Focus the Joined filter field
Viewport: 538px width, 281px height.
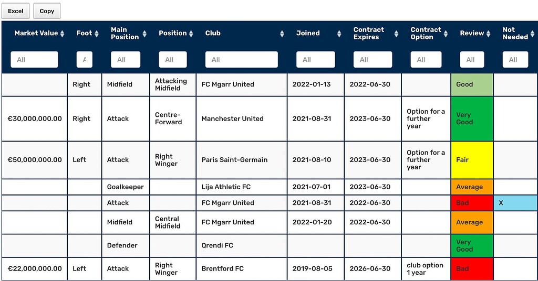316,60
